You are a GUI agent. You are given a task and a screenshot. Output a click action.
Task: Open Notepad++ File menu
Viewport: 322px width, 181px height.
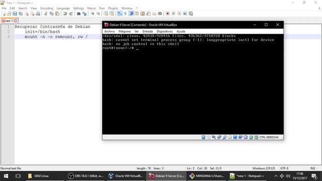coord(4,8)
